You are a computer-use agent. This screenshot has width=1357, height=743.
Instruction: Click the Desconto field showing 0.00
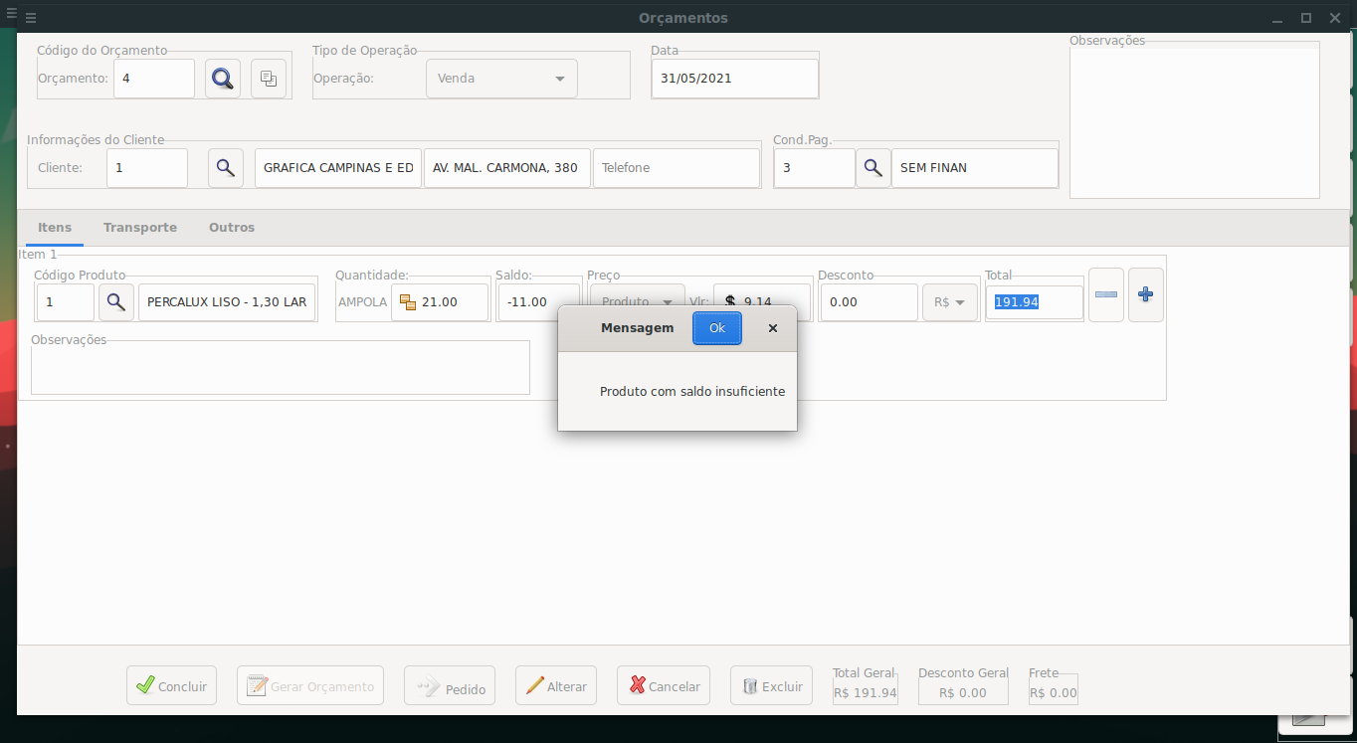(870, 302)
